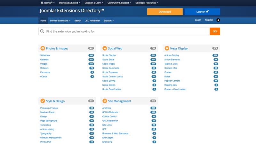The image size is (256, 145).
Task: Click the Social Web total count badge
Action: point(153,48)
